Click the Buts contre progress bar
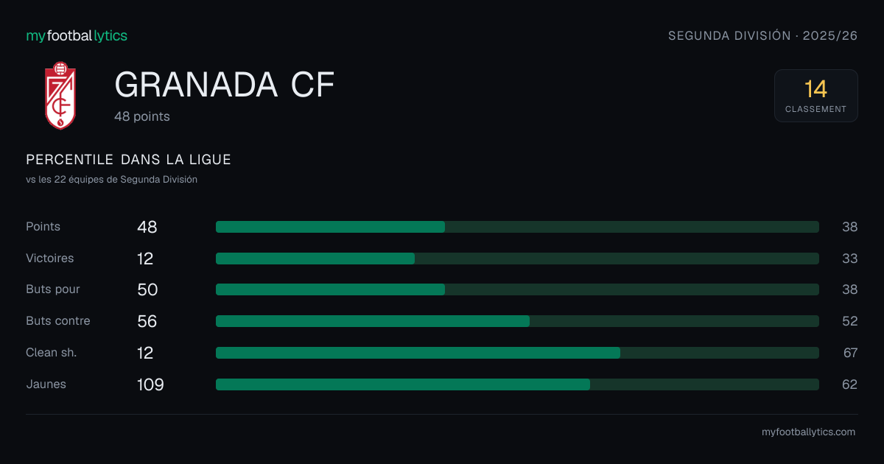884x464 pixels. (517, 321)
